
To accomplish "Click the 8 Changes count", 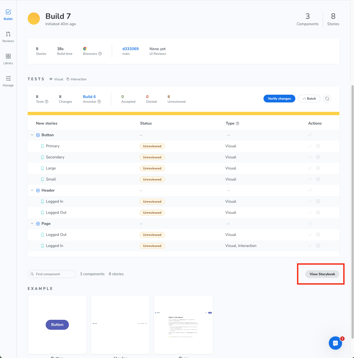I will [66, 99].
